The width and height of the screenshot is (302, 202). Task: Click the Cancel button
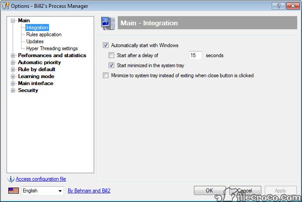tap(245, 191)
